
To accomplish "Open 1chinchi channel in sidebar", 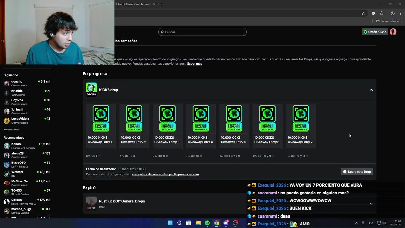I will click(x=27, y=111).
